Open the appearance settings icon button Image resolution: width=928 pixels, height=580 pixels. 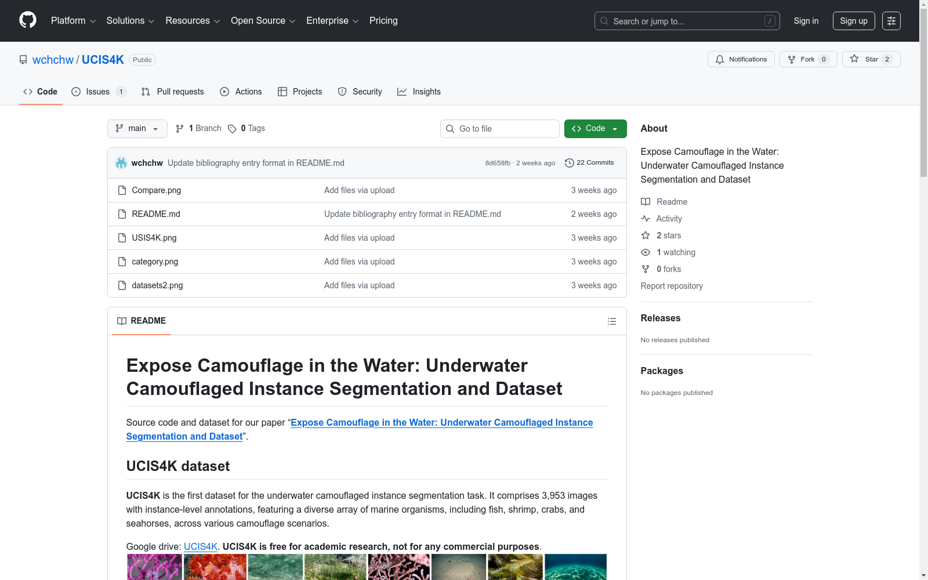(x=891, y=21)
